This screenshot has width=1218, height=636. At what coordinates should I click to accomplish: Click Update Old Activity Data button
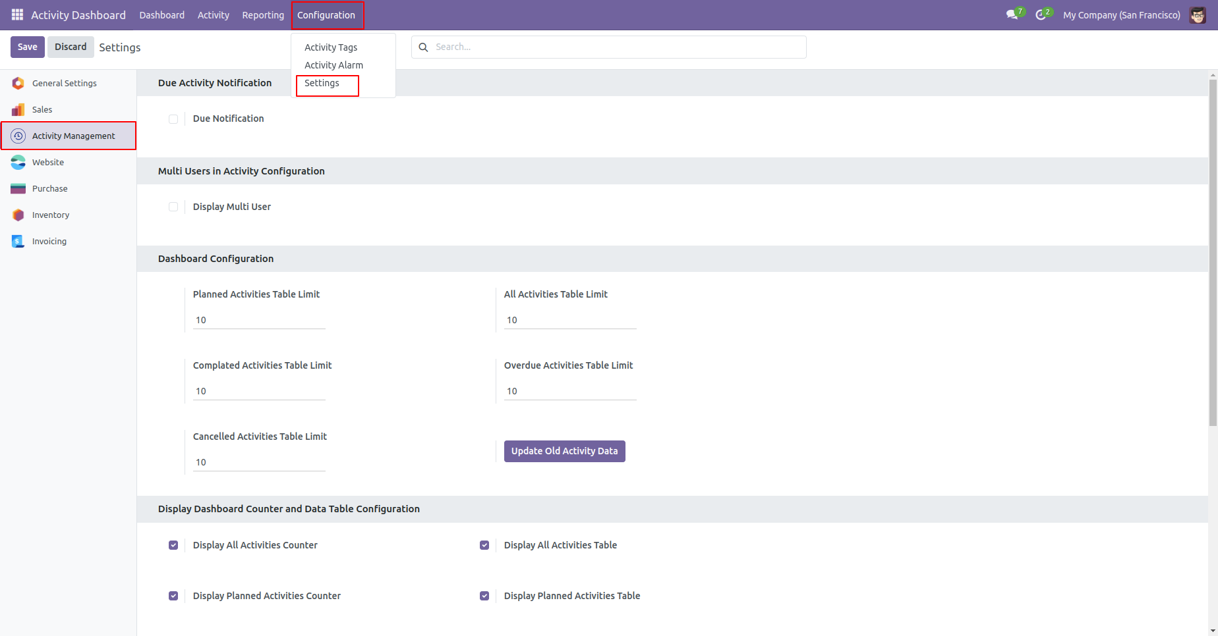565,451
